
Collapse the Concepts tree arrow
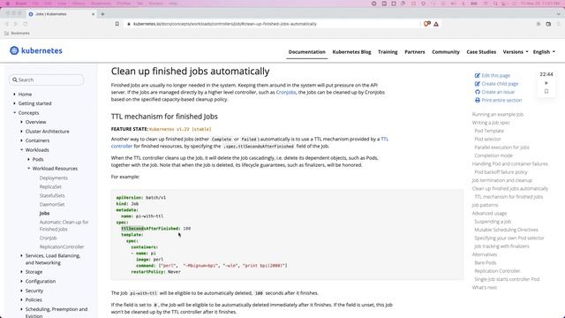(x=14, y=113)
